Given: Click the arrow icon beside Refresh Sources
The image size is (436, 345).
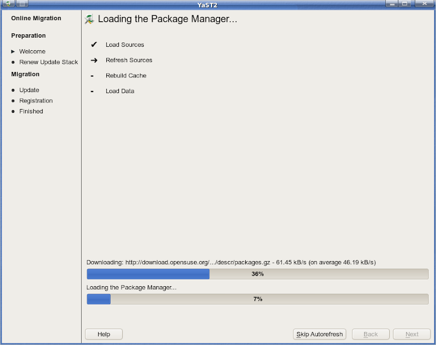Looking at the screenshot, I should click(94, 60).
